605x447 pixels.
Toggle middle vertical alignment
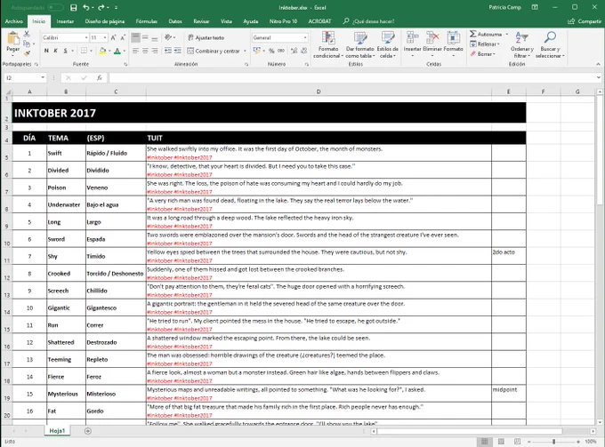pos(145,37)
